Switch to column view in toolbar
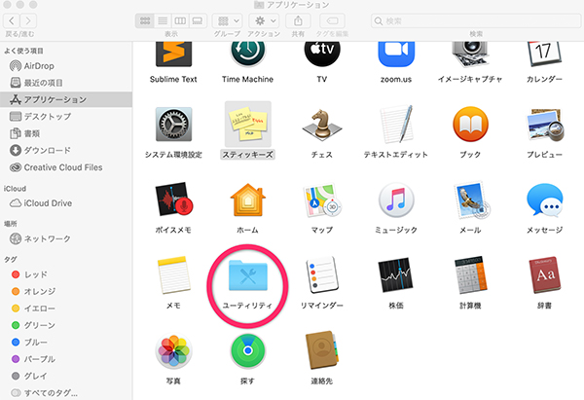 [x=180, y=19]
